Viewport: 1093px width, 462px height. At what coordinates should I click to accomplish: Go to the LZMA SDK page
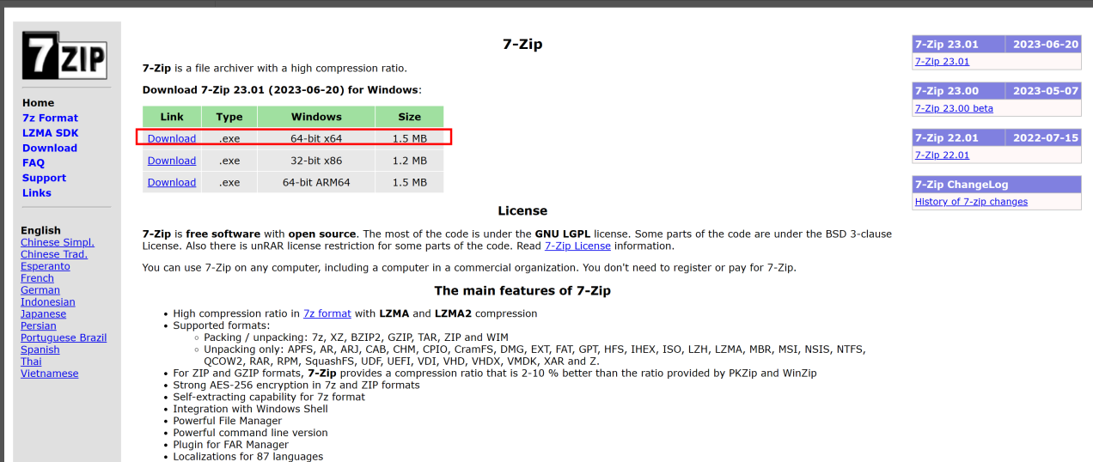point(50,133)
